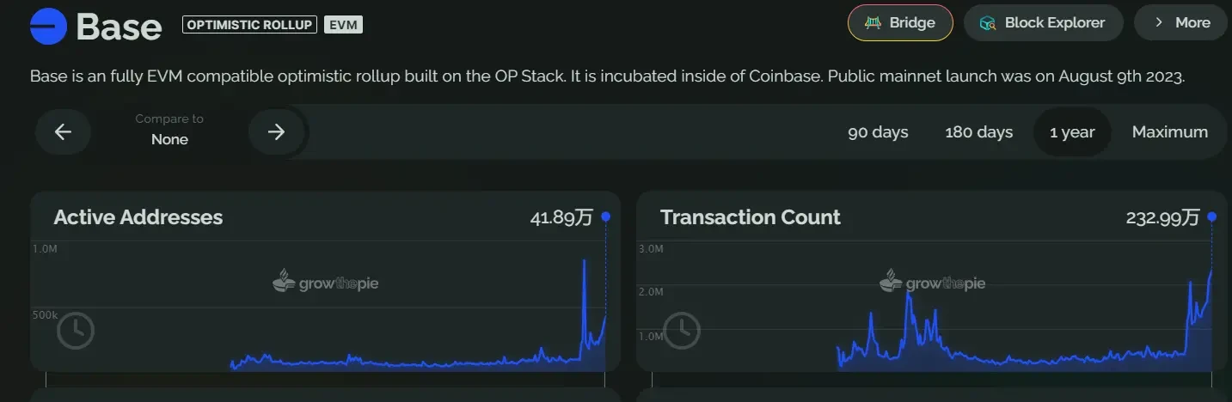Click the growthepie logo in Transaction Count chart
Image resolution: width=1232 pixels, height=402 pixels.
[x=933, y=282]
